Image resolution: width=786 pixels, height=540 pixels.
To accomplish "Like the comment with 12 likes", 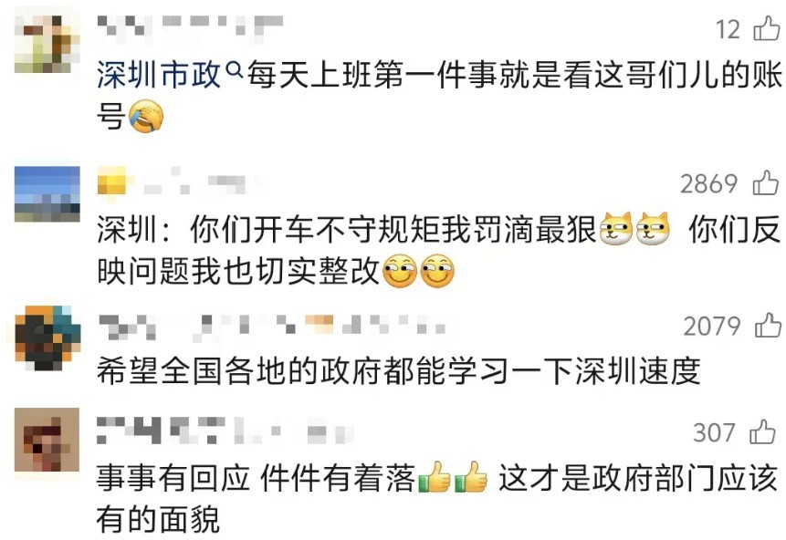I will point(767,28).
